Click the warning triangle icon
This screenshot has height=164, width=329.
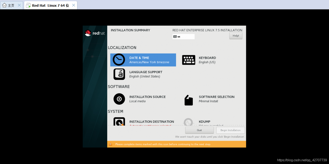coord(111,144)
